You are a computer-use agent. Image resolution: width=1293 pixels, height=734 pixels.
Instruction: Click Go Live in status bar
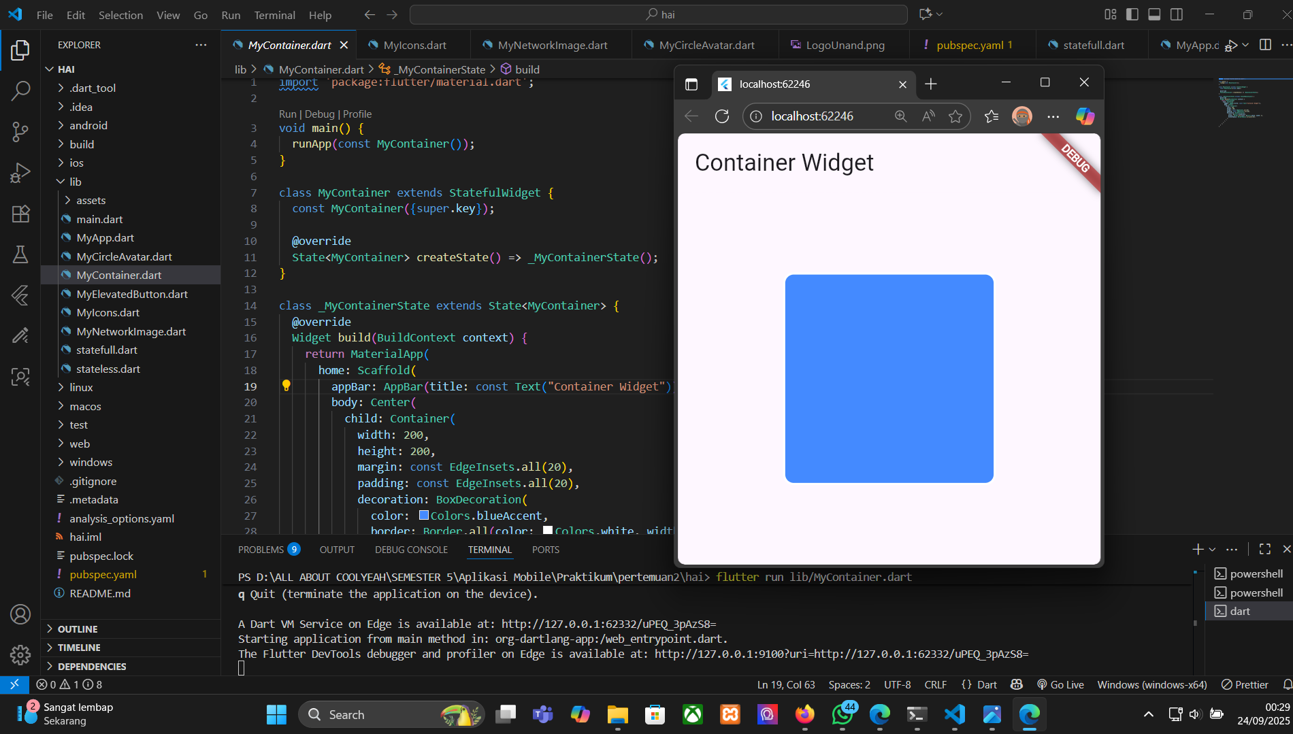click(1060, 684)
